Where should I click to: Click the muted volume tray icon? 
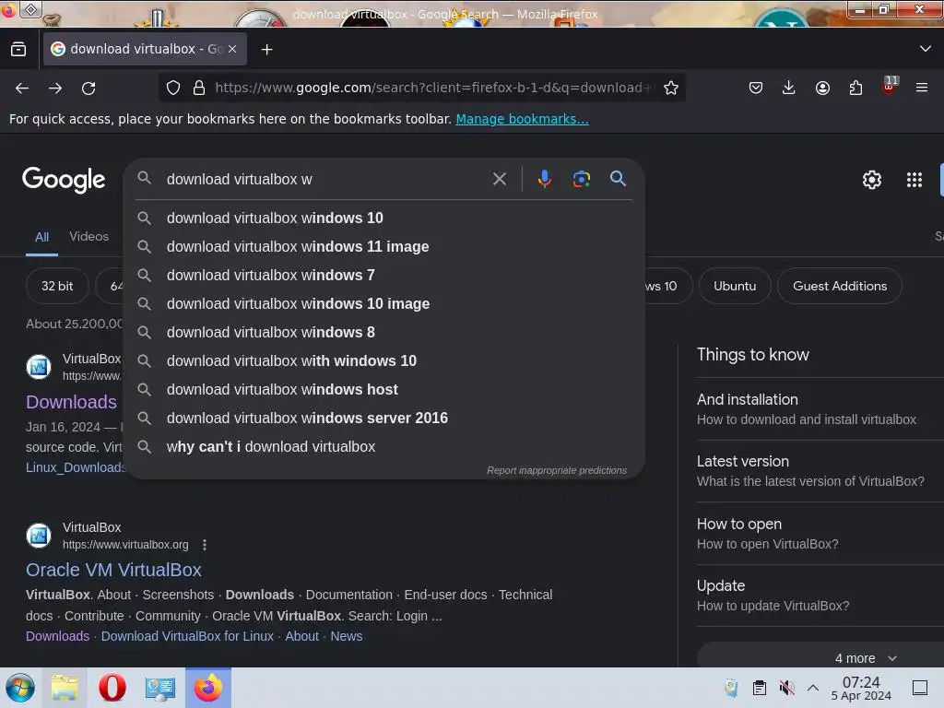[786, 688]
